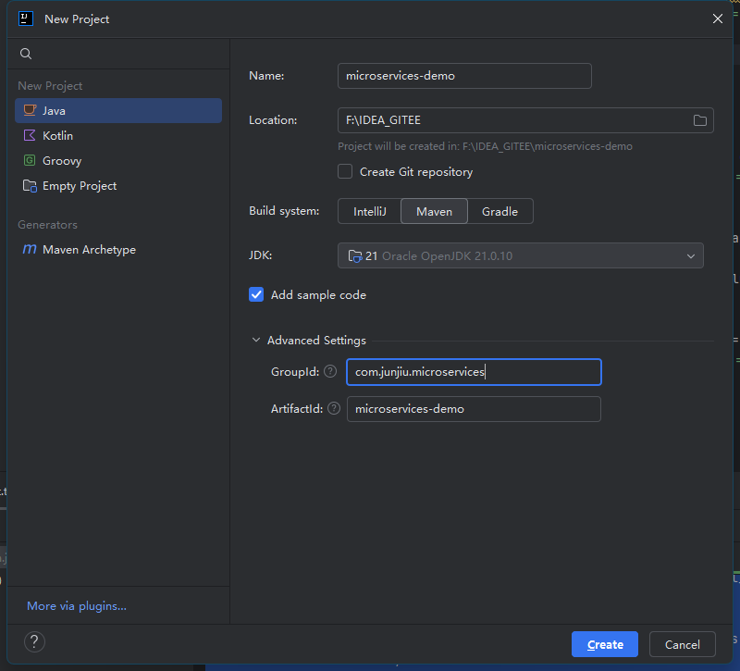The width and height of the screenshot is (740, 671).
Task: Click the Groovy G icon
Action: [30, 160]
